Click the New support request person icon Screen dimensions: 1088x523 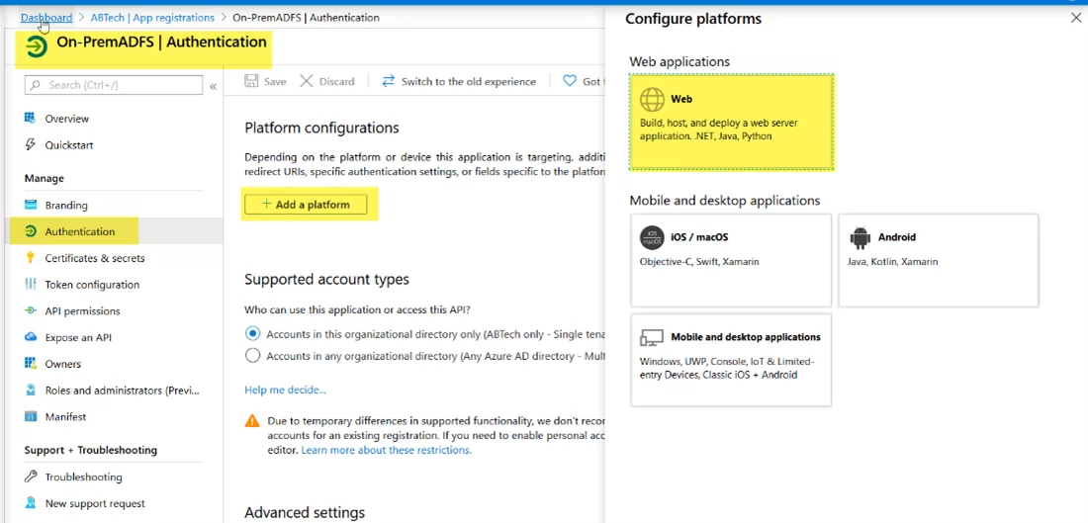[31, 503]
